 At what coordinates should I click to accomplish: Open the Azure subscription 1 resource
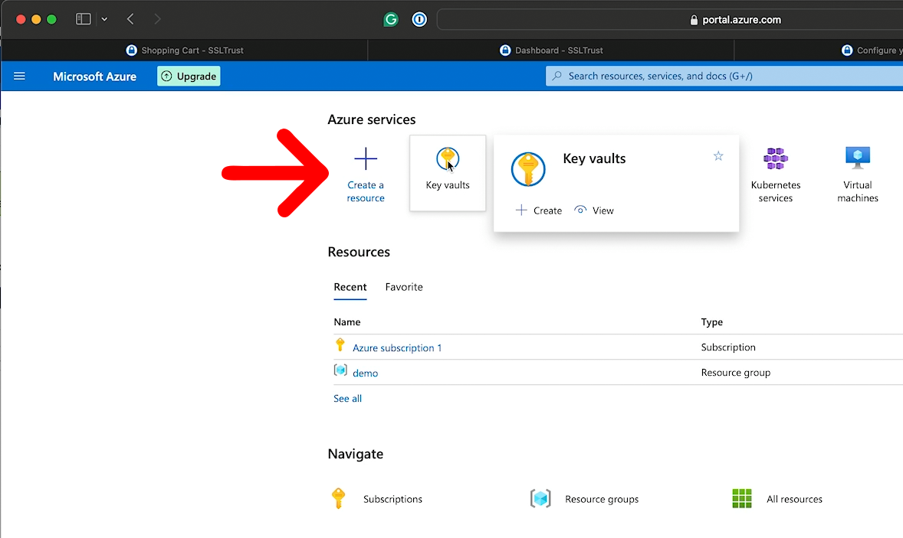397,347
